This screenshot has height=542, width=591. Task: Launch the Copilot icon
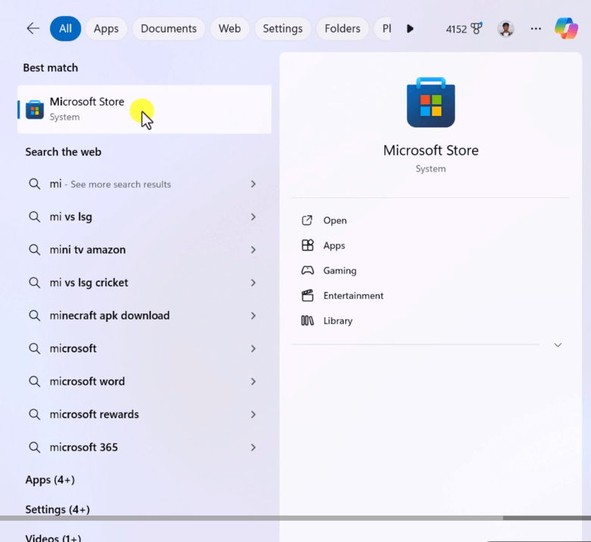click(x=566, y=28)
